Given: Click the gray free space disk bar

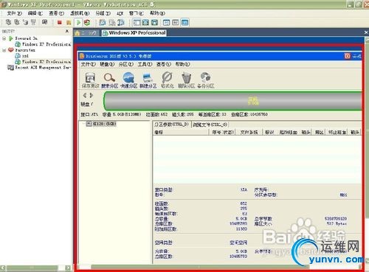Looking at the screenshot, I should 232,101.
